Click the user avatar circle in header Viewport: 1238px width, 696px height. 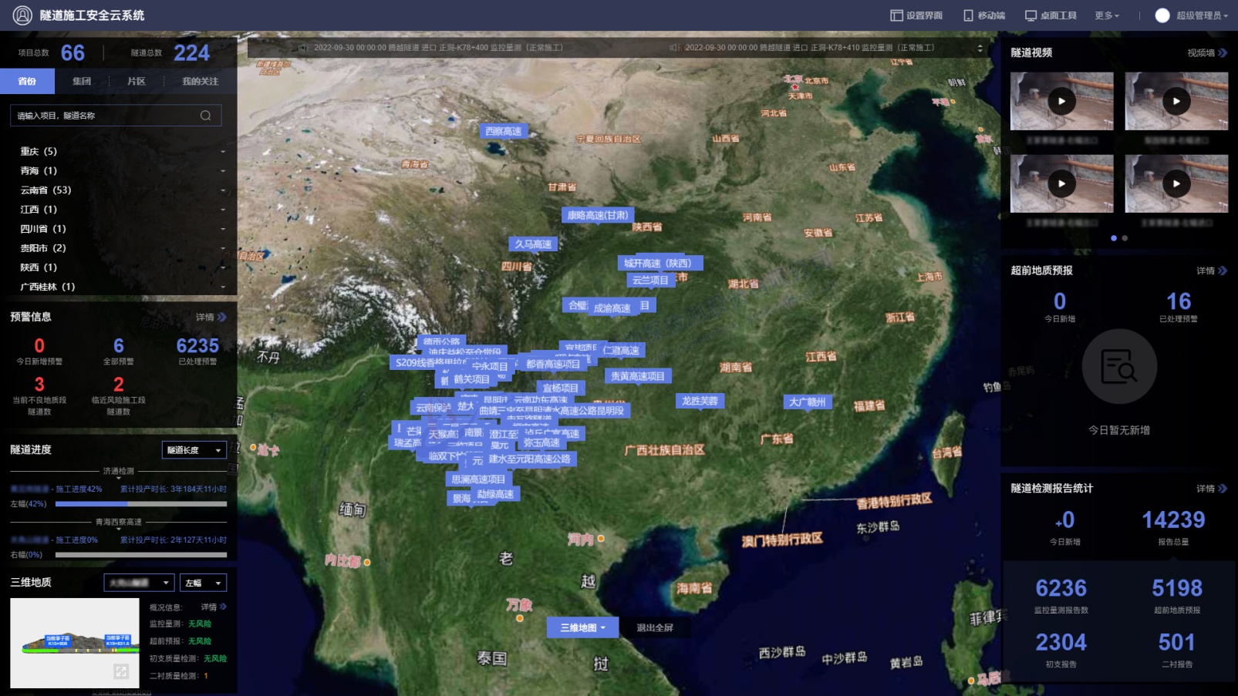(x=1162, y=15)
